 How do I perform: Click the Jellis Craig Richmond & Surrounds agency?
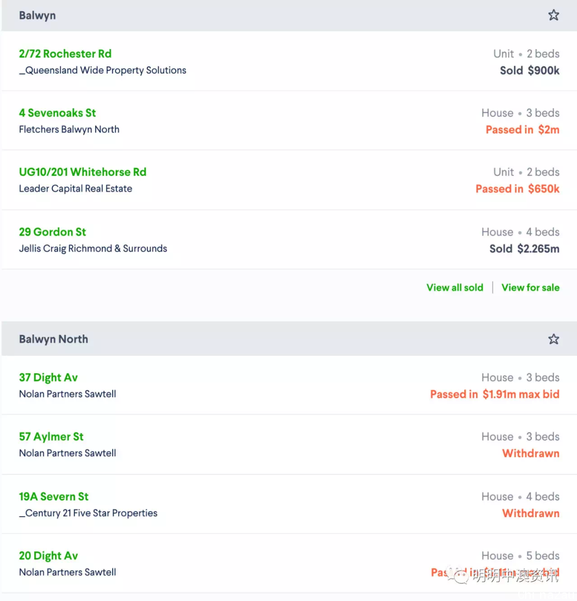click(x=93, y=248)
